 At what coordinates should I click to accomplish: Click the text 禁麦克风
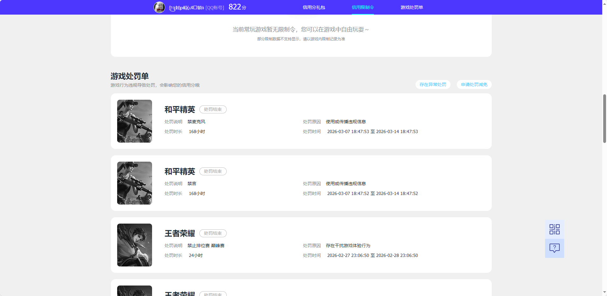tap(196, 122)
